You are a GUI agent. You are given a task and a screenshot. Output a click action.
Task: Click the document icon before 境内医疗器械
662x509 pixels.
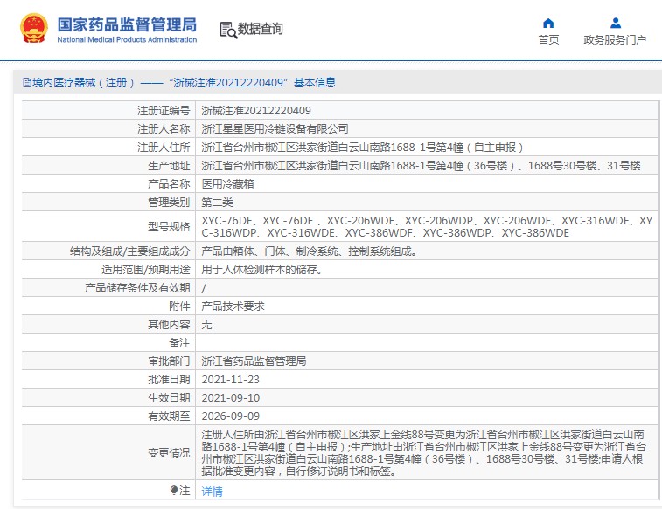[27, 83]
